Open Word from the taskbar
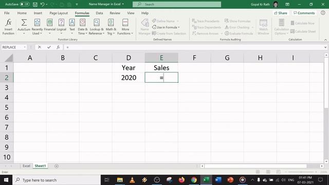The width and height of the screenshot is (329, 185). [218, 180]
